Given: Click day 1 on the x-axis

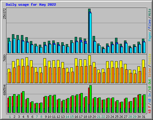Looking at the screenshot, I should click(x=10, y=117).
